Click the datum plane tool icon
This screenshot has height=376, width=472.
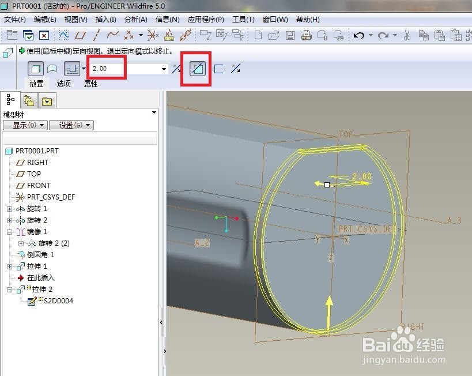[80, 36]
